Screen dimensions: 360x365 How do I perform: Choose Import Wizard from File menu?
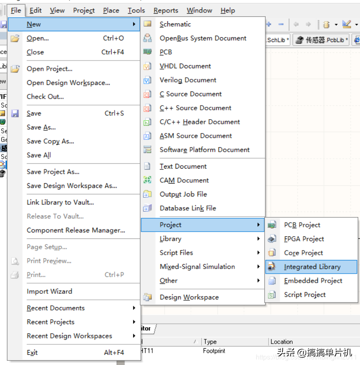pyautogui.click(x=49, y=291)
